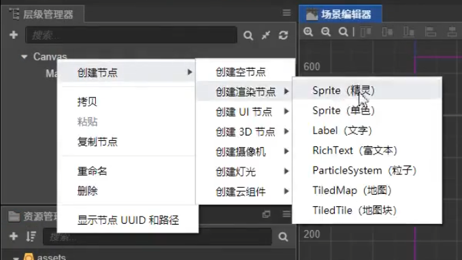Expand the 创建灯光 submenu arrow

click(286, 172)
